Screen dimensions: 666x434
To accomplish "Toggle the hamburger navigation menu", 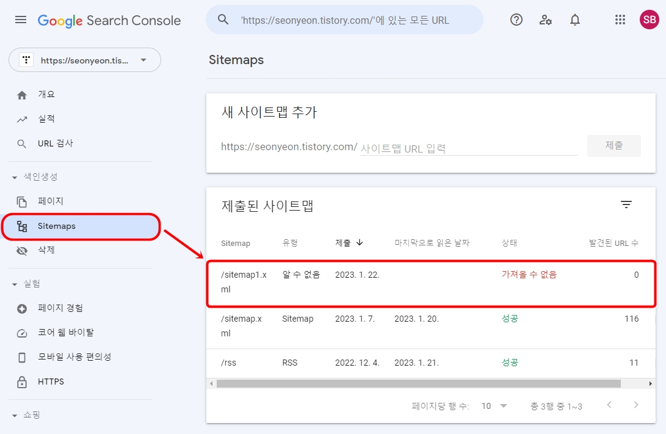I will pyautogui.click(x=20, y=19).
